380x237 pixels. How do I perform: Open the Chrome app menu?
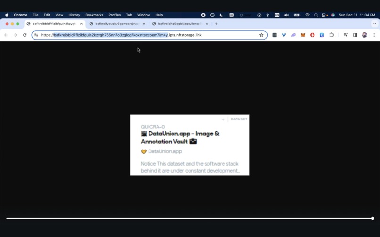tap(21, 15)
